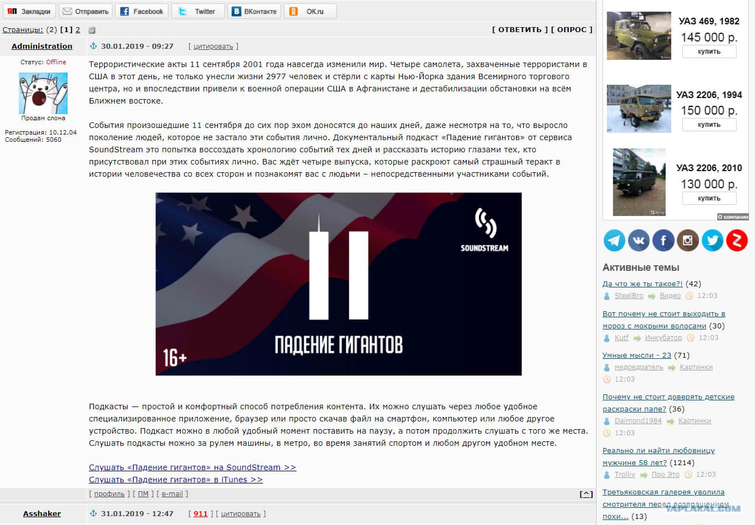Open the УАЗ 469 car photo
The height and width of the screenshot is (525, 755).
click(x=639, y=35)
